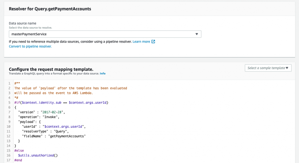Click the external link icon beside Learn more
The image size is (299, 163).
click(x=153, y=42)
